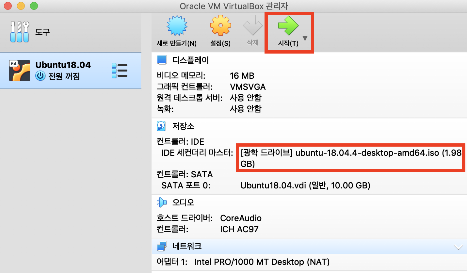Click the 16 MB video memory value
The image size is (467, 273).
(x=242, y=76)
